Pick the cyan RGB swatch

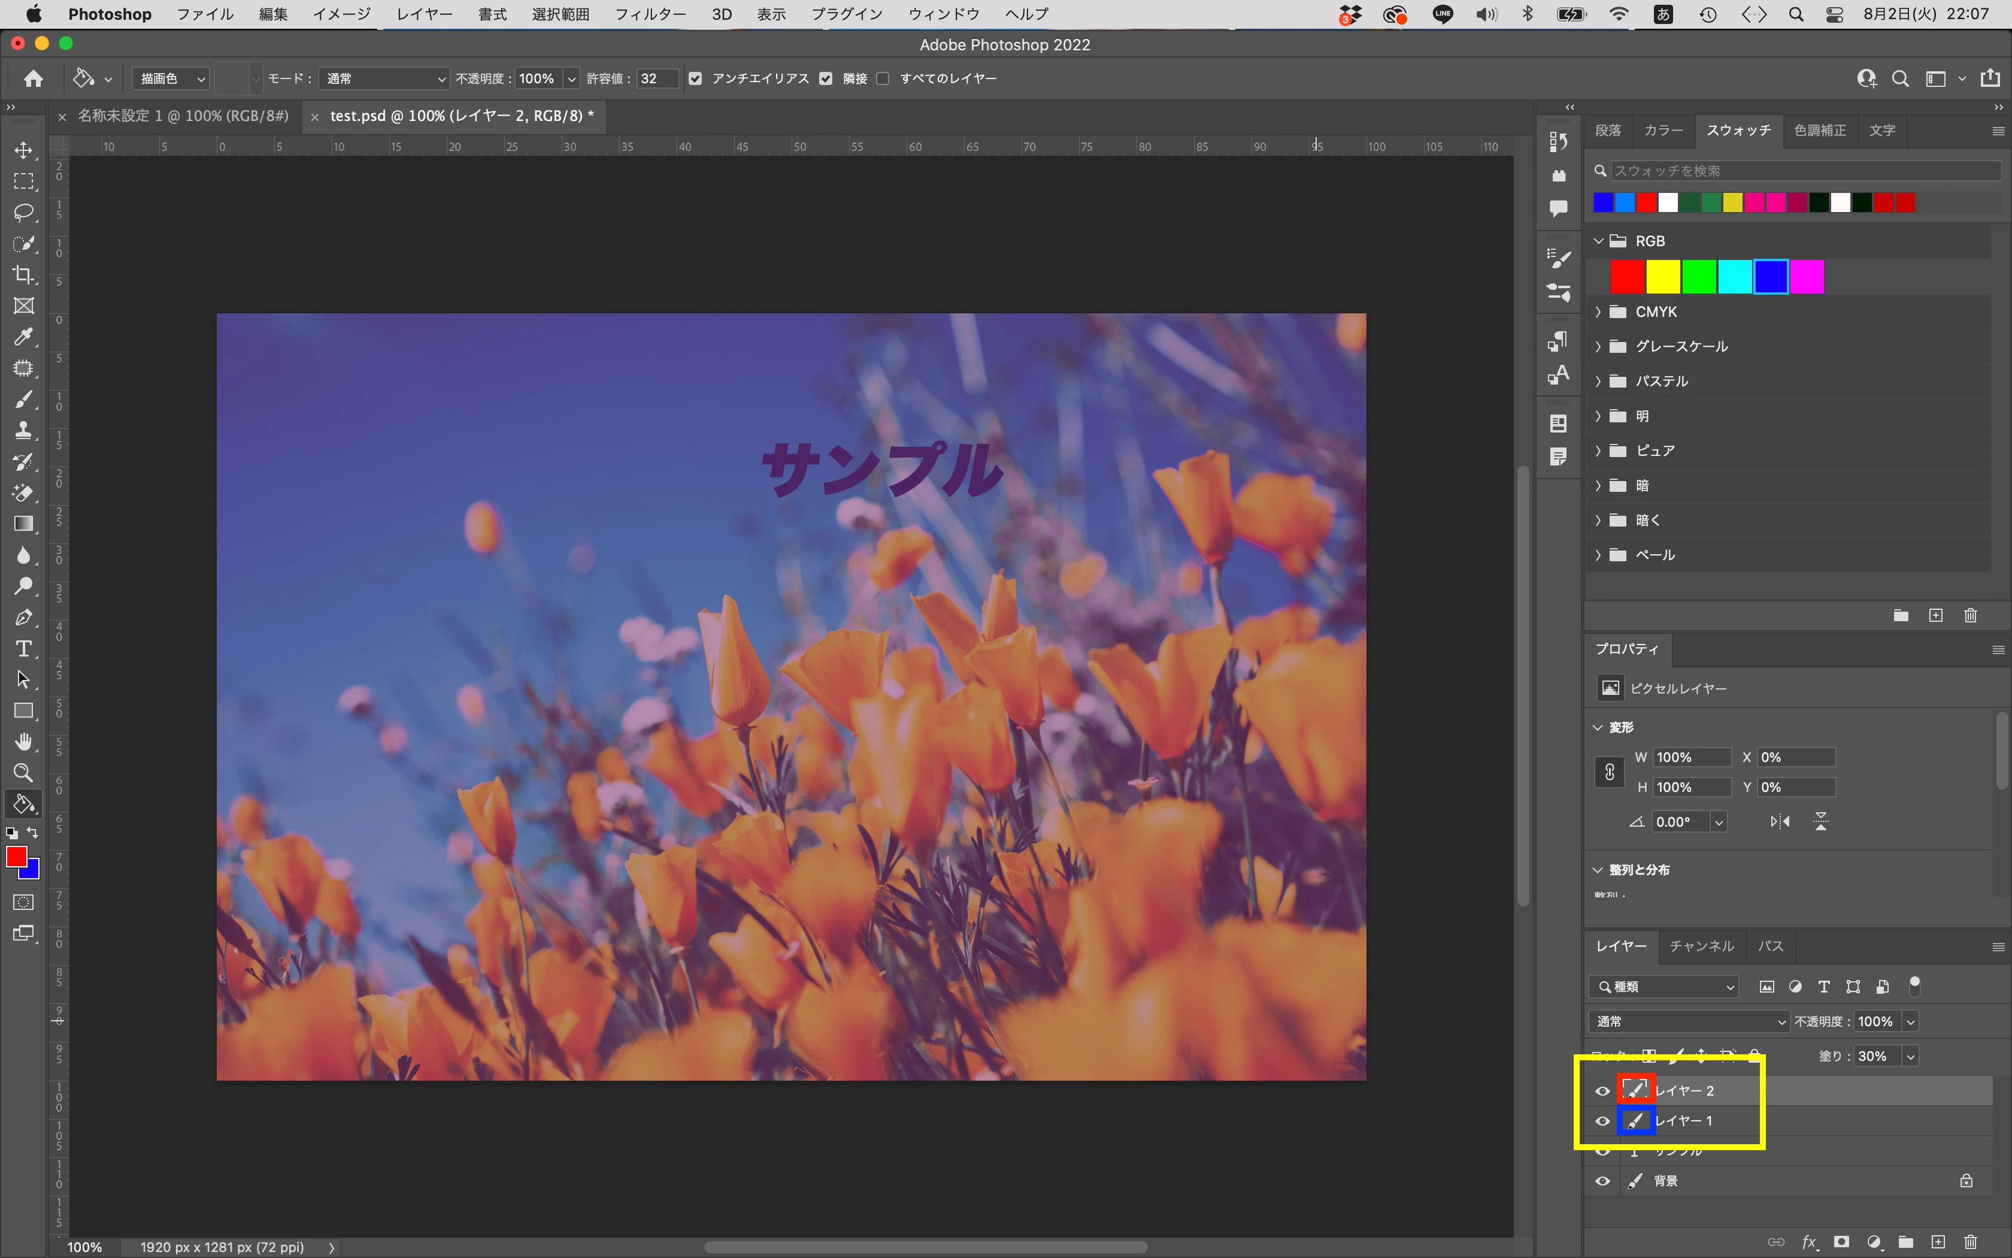[1734, 277]
